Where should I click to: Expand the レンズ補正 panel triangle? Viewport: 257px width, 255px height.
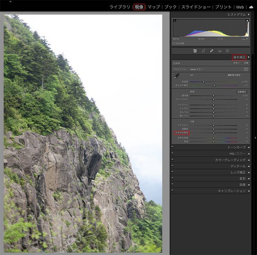click(x=249, y=173)
